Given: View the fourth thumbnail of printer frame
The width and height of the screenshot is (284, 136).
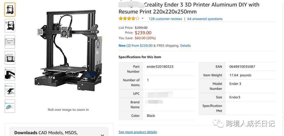Looking at the screenshot, I should click(x=10, y=58).
